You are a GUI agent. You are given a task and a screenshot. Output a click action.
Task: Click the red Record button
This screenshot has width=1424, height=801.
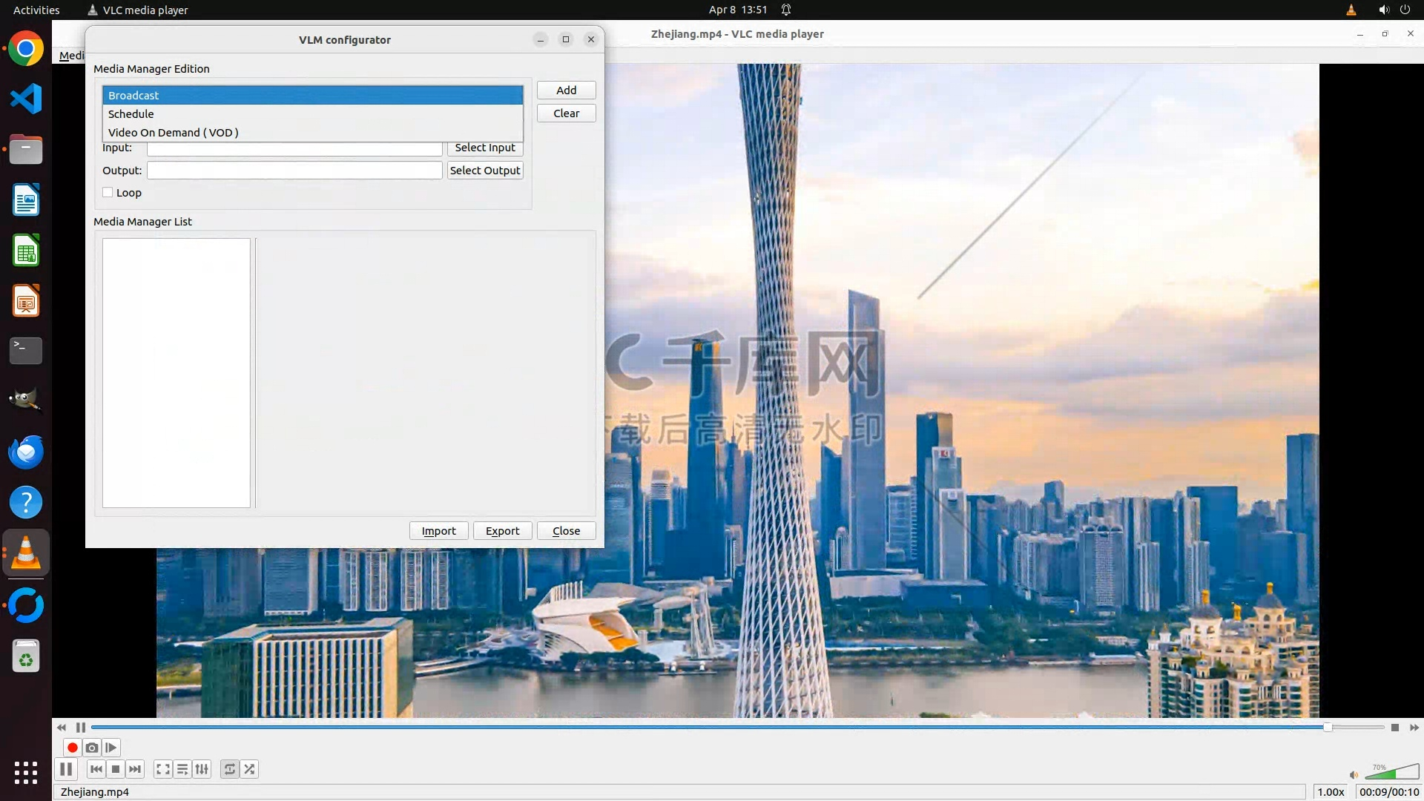[72, 748]
